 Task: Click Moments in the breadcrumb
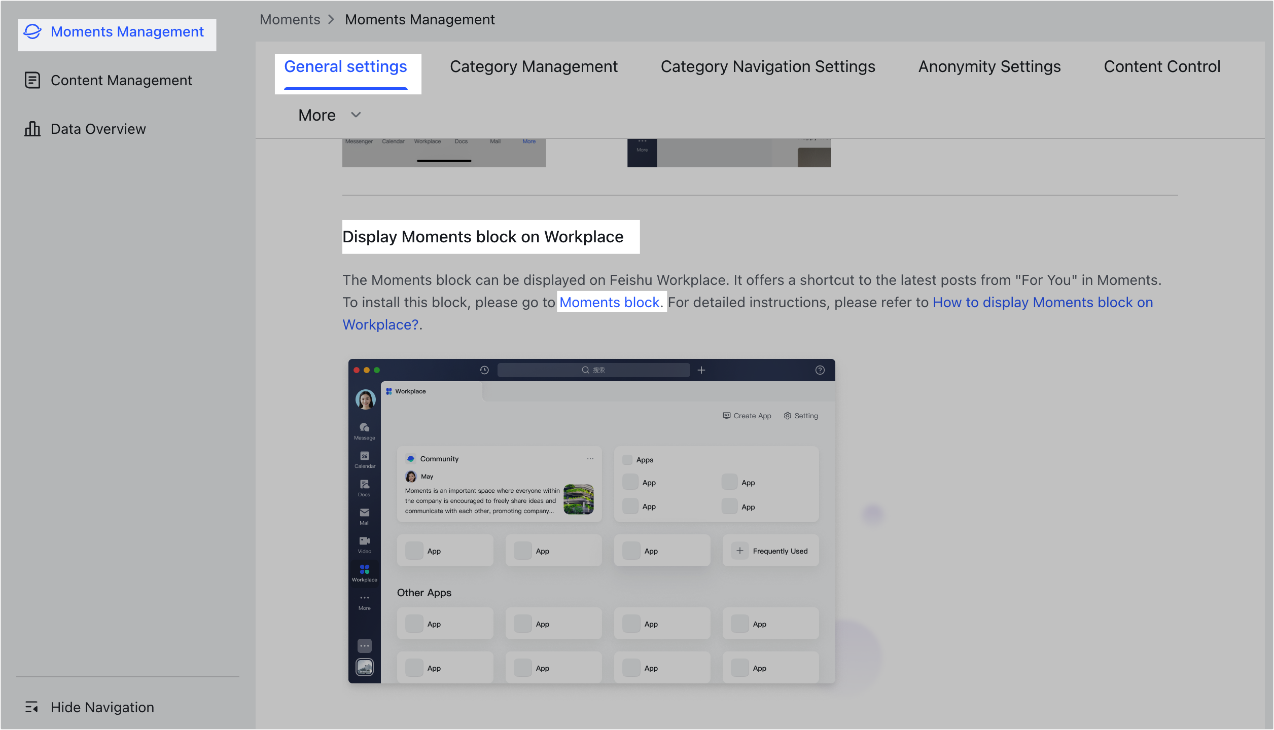click(x=290, y=19)
